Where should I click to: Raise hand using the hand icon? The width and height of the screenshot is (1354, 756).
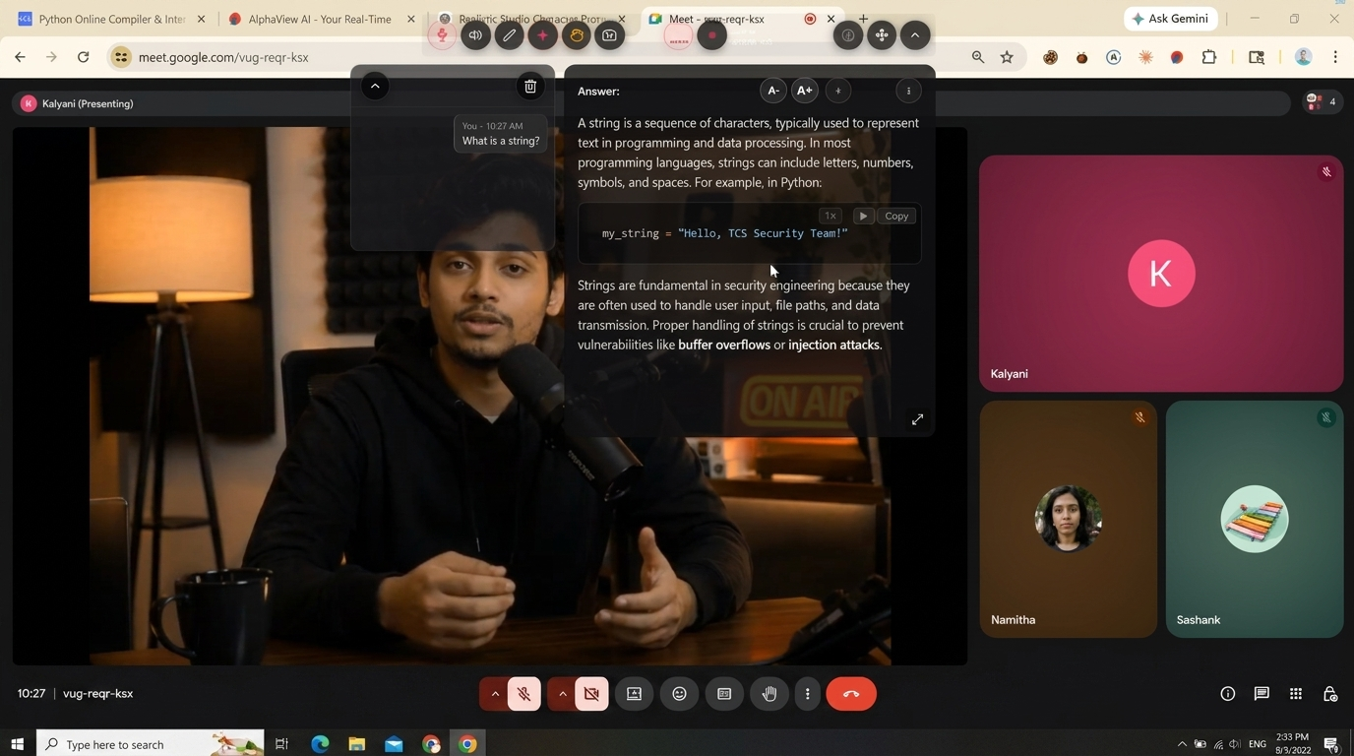[x=769, y=694]
